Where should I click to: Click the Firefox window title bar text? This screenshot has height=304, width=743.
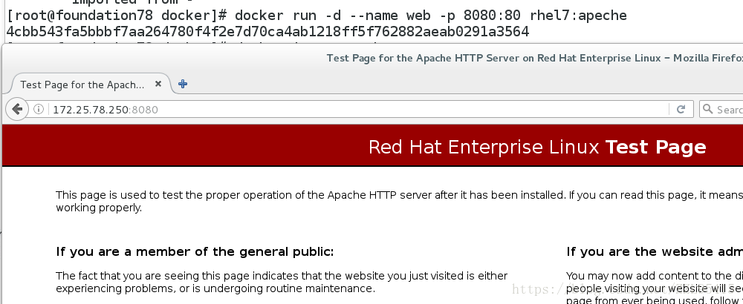pos(534,58)
